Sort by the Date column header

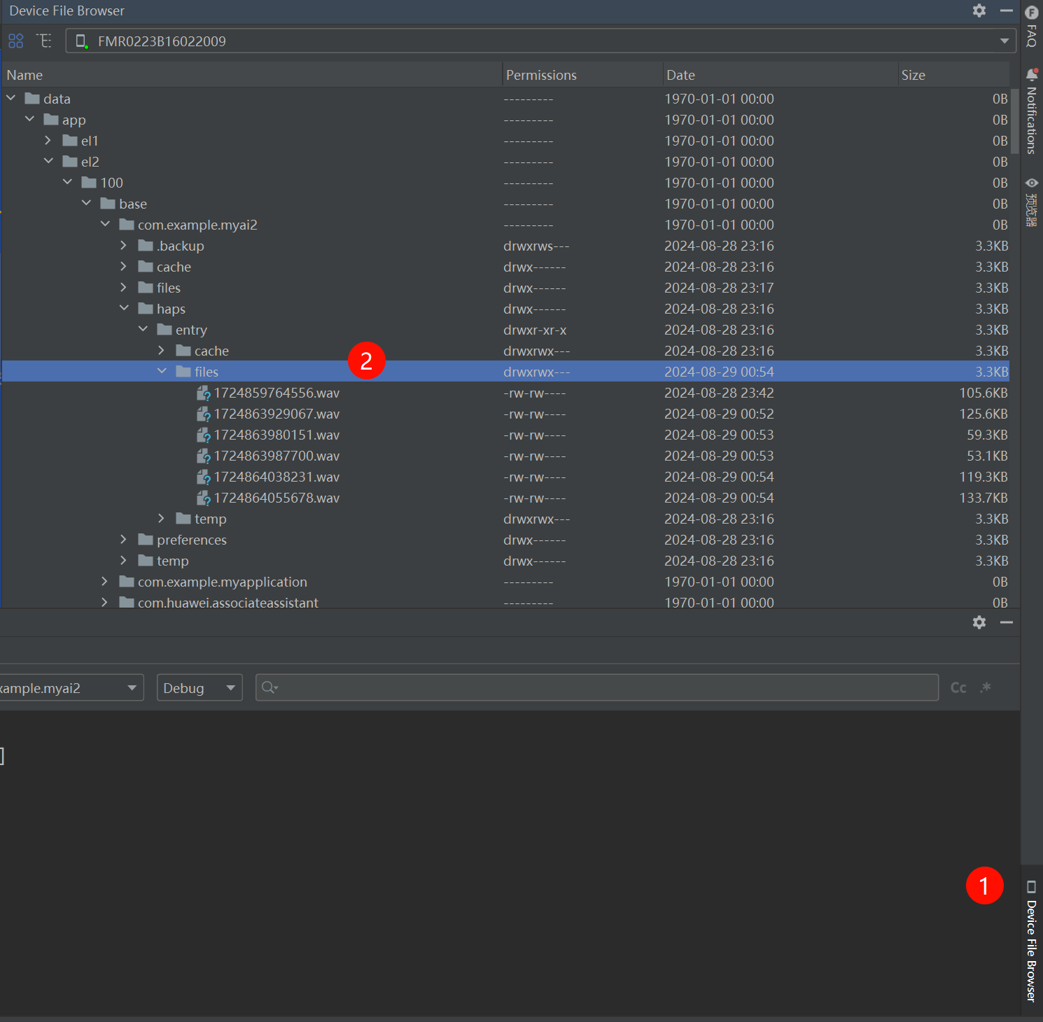click(x=680, y=75)
